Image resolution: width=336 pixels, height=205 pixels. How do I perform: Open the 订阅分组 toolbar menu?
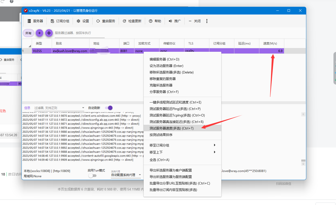(60, 21)
